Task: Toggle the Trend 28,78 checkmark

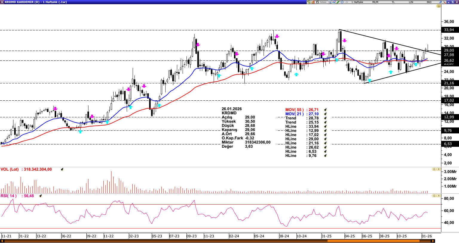Action: click(325, 118)
